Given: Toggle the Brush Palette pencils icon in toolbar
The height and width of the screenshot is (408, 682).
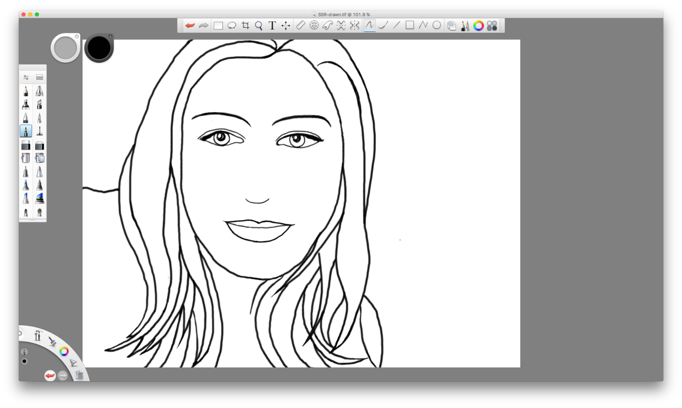Looking at the screenshot, I should click(x=465, y=26).
